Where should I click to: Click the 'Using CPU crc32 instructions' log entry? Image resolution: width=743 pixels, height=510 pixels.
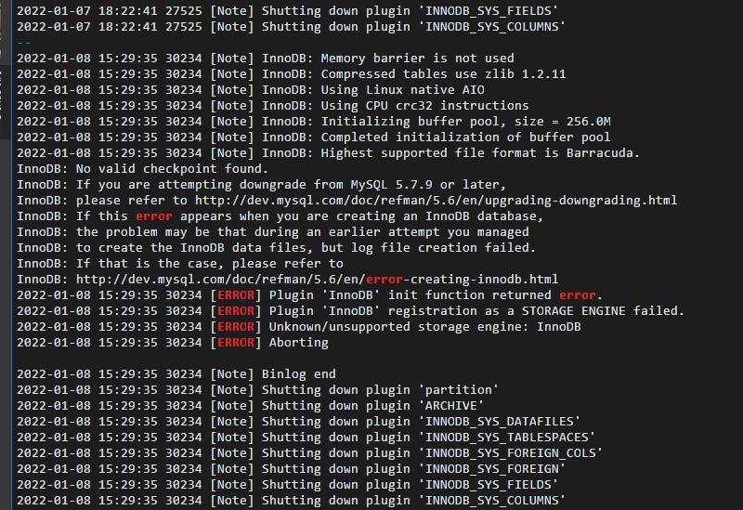[x=273, y=106]
